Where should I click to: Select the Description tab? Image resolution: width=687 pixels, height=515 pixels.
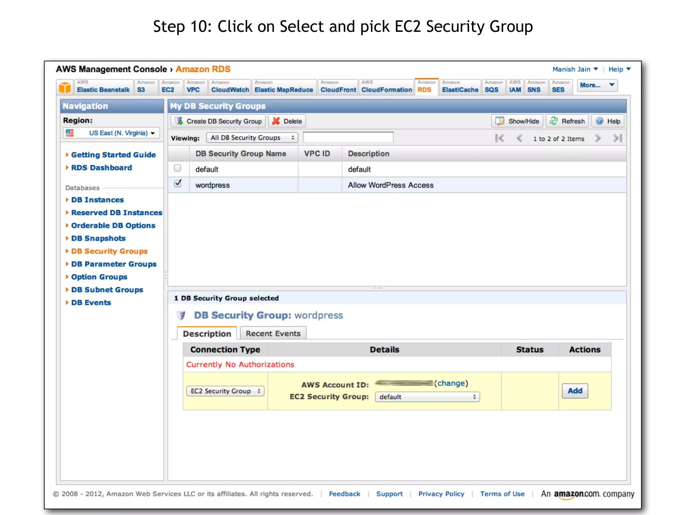click(207, 334)
